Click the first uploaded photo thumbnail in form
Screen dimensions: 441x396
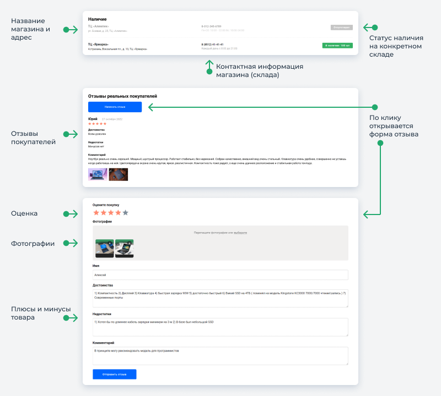(104, 249)
